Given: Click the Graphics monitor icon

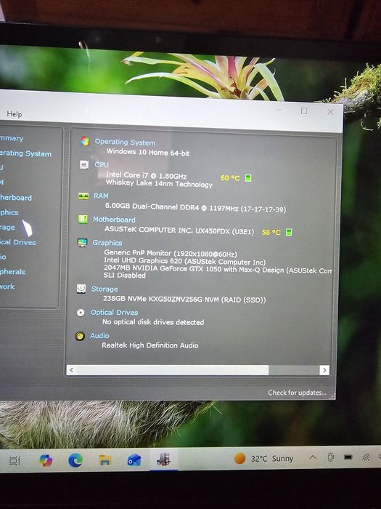Looking at the screenshot, I should pyautogui.click(x=82, y=242).
